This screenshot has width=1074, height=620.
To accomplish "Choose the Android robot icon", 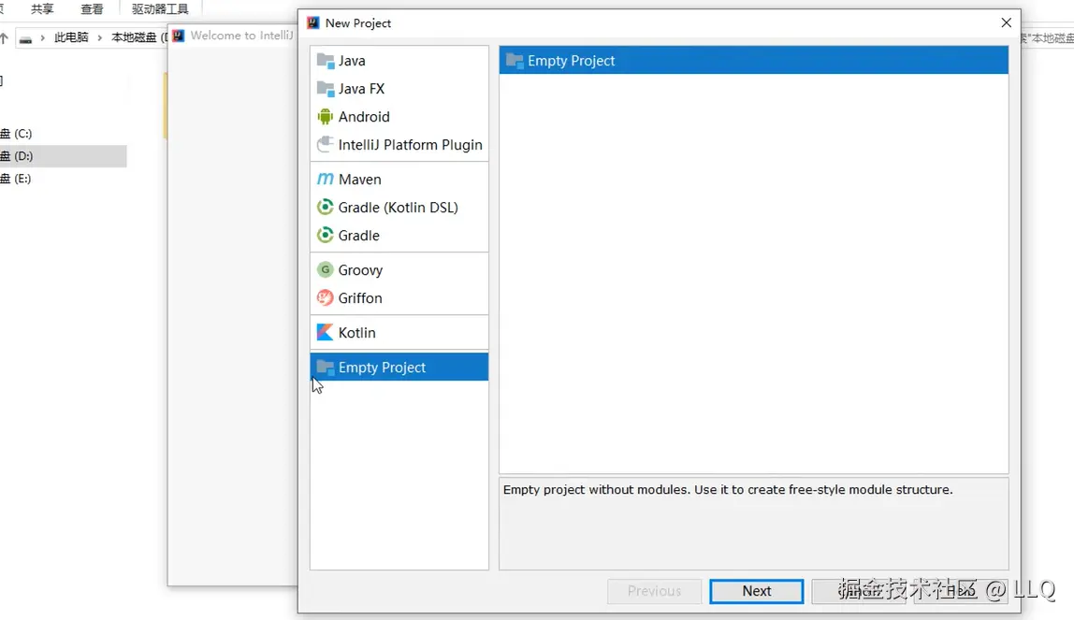I will pyautogui.click(x=326, y=117).
